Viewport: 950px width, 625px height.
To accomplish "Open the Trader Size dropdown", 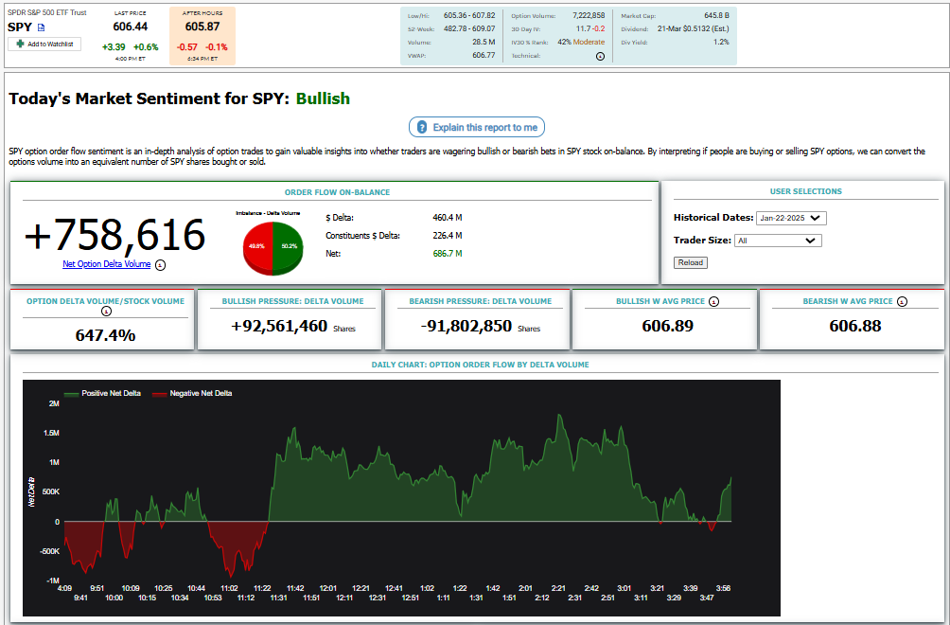I will tap(778, 241).
